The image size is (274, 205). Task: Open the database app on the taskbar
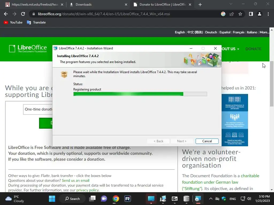(x=186, y=199)
